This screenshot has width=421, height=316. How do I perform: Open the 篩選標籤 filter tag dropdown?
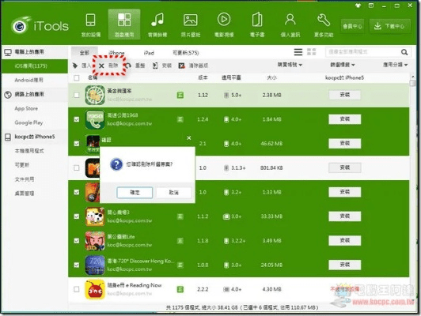coord(343,65)
